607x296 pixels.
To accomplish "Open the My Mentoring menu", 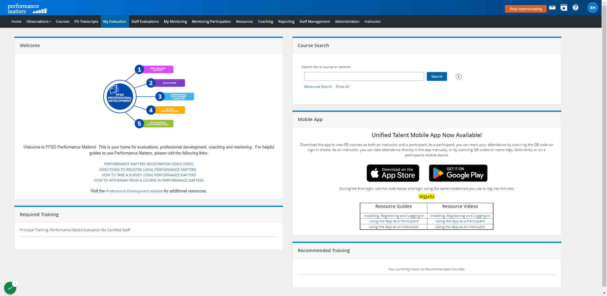I will (x=175, y=21).
